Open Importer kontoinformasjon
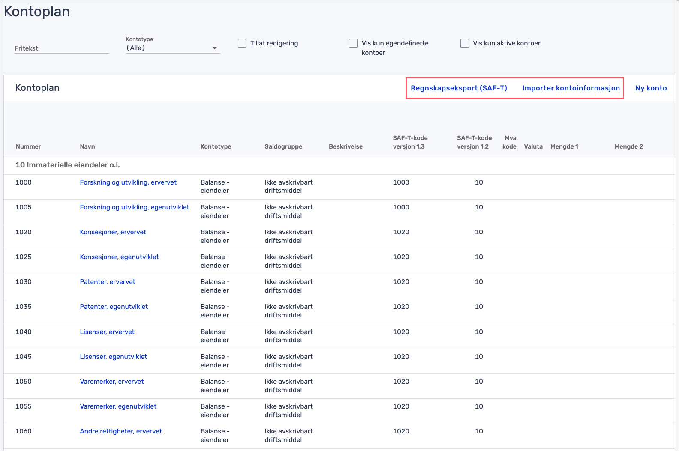679x451 pixels. [x=571, y=88]
